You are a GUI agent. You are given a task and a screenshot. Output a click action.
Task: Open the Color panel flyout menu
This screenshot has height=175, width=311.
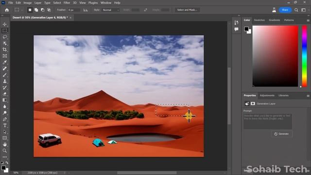click(x=308, y=20)
